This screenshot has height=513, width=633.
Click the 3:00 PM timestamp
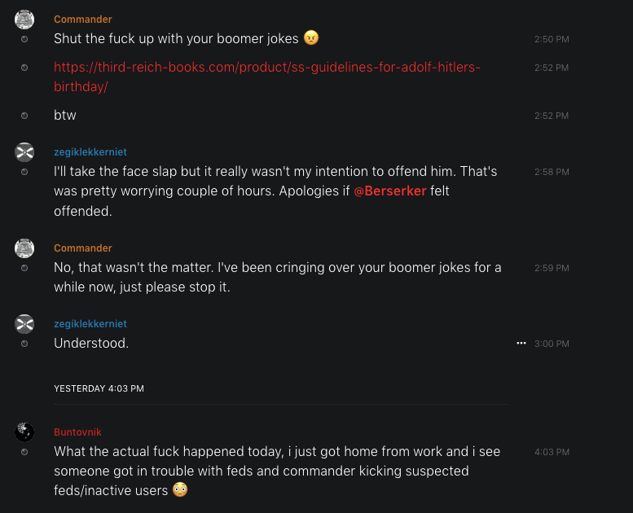(x=552, y=344)
